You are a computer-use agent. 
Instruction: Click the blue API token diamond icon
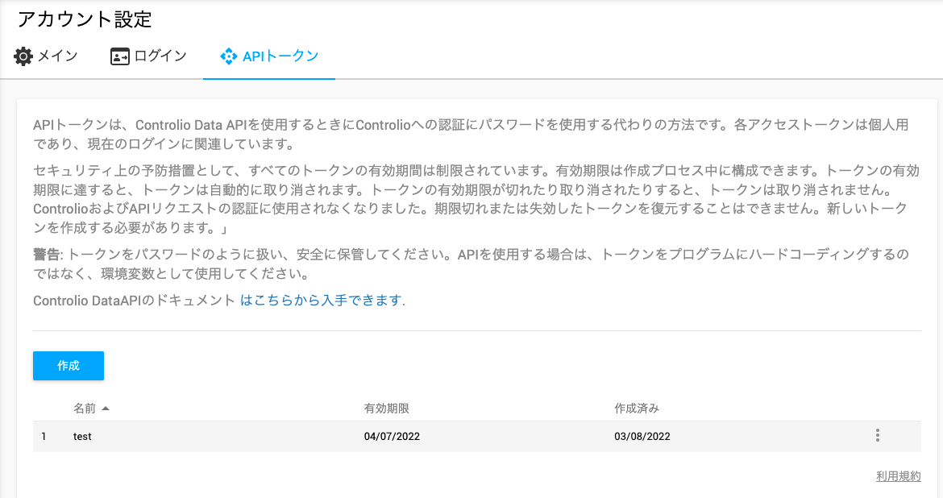(229, 56)
